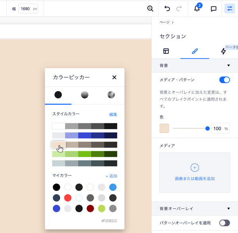This screenshot has height=233, width=238.
Task: Pick the dark red maroon custom color
Action: (90, 208)
